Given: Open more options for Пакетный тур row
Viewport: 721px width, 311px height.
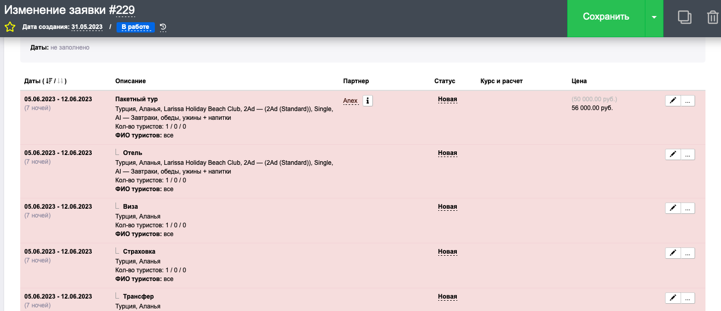Looking at the screenshot, I should [x=687, y=101].
